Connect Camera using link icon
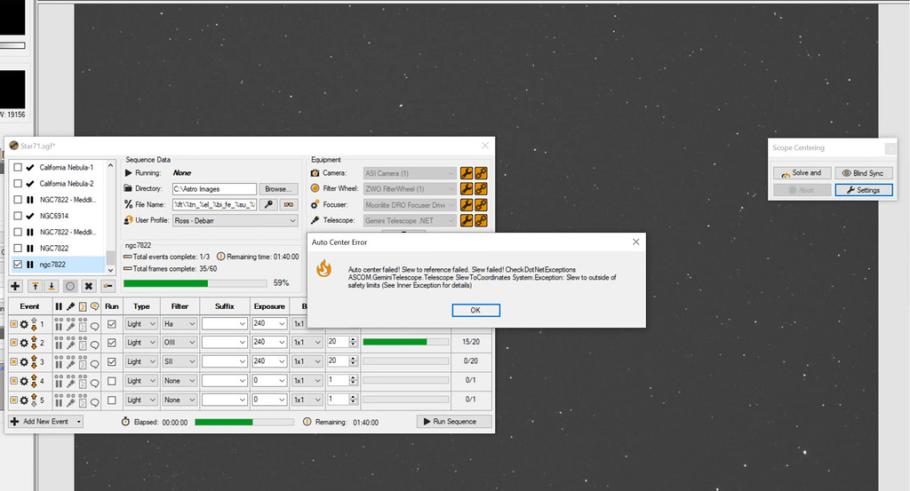Screen dimensions: 910x491 (481, 173)
